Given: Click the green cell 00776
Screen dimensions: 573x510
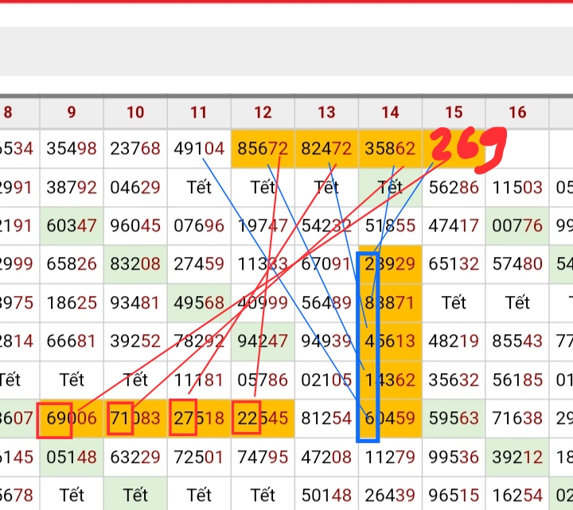Looking at the screenshot, I should tap(517, 225).
